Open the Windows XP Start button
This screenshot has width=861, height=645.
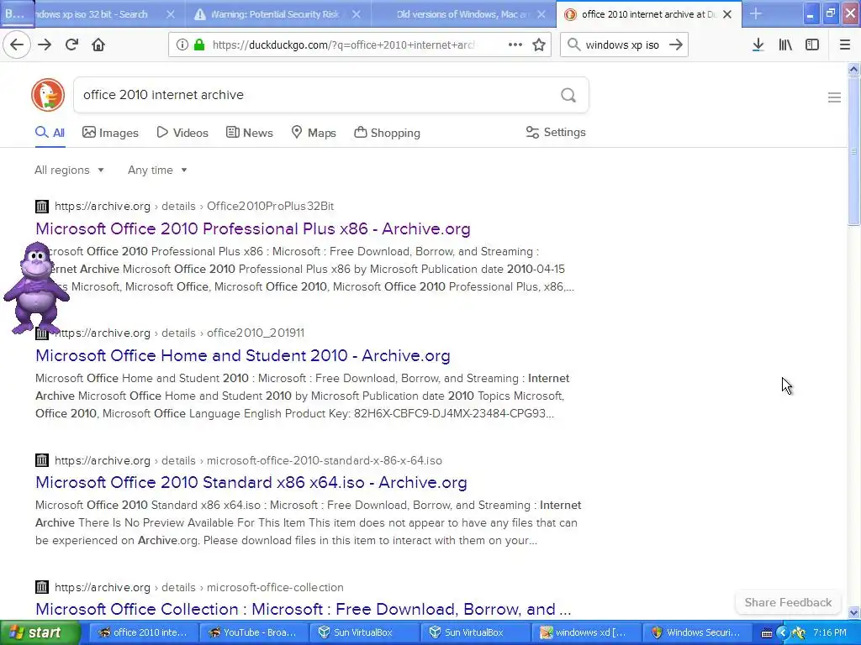(x=39, y=632)
